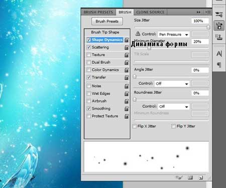Click the Angle Jitter slider handle

coord(135,77)
